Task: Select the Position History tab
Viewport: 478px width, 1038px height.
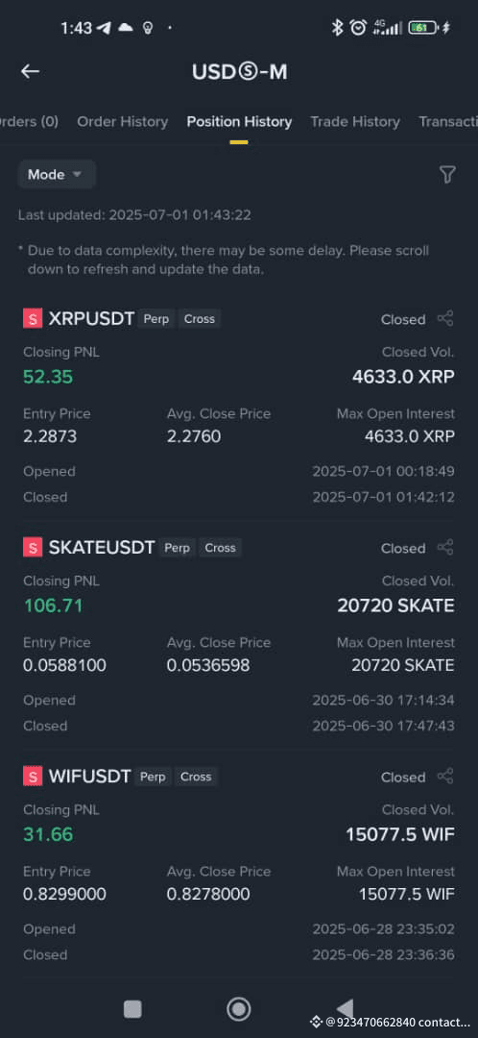Action: (x=239, y=122)
